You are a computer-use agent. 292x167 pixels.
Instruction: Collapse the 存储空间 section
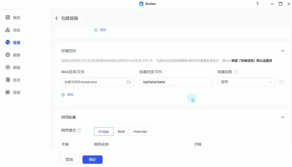click(x=283, y=51)
